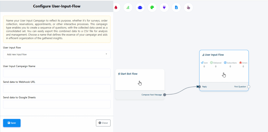Select the Start Bot Flow node title
Image resolution: width=268 pixels, height=132 pixels.
tap(129, 74)
